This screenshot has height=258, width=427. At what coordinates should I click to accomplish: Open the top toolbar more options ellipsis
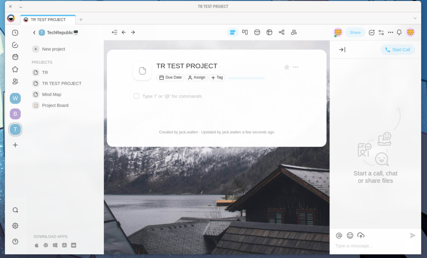pyautogui.click(x=390, y=32)
